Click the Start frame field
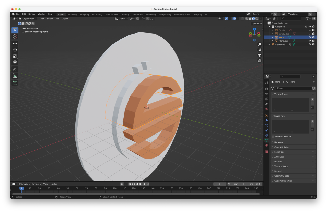 (239, 184)
